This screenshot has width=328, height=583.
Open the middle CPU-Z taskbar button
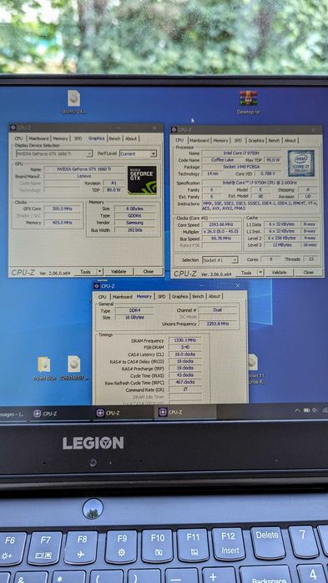tap(123, 413)
